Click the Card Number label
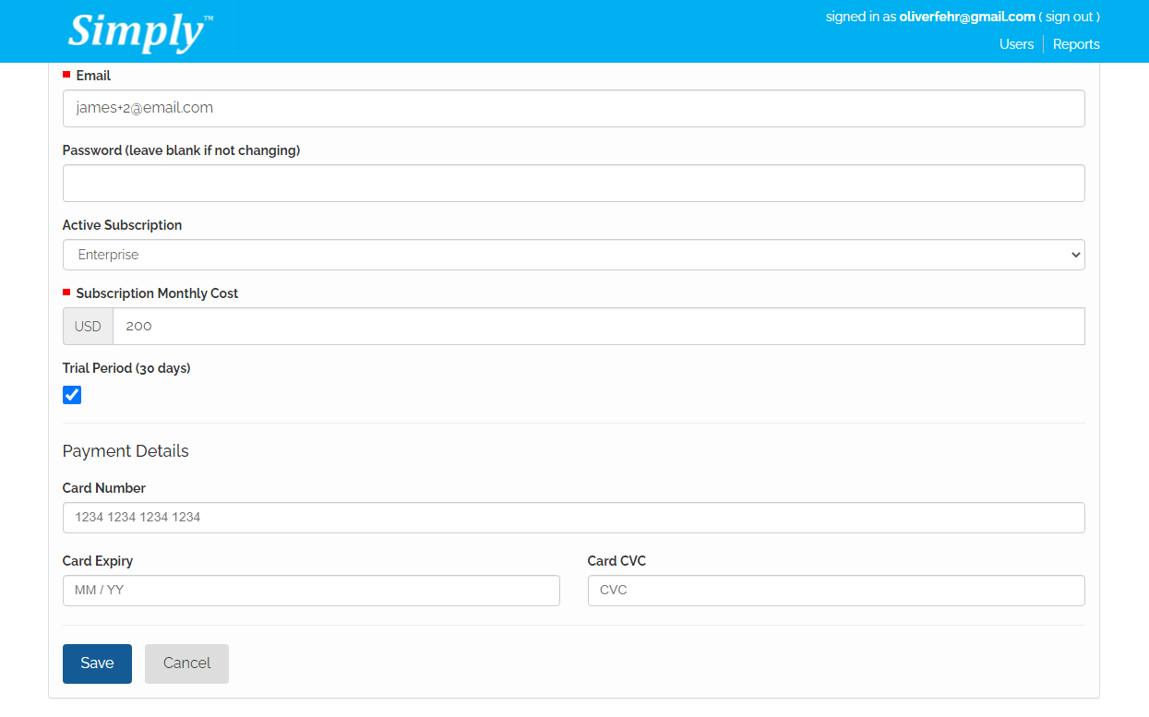 click(x=104, y=488)
